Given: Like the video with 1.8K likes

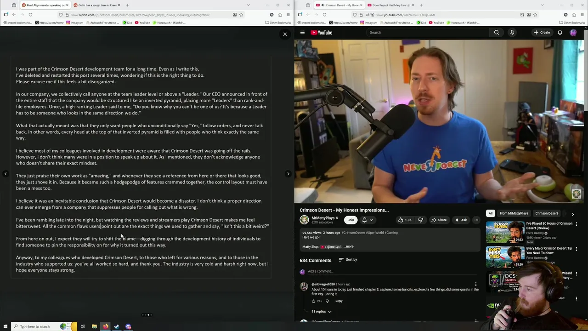Looking at the screenshot, I should tap(405, 220).
